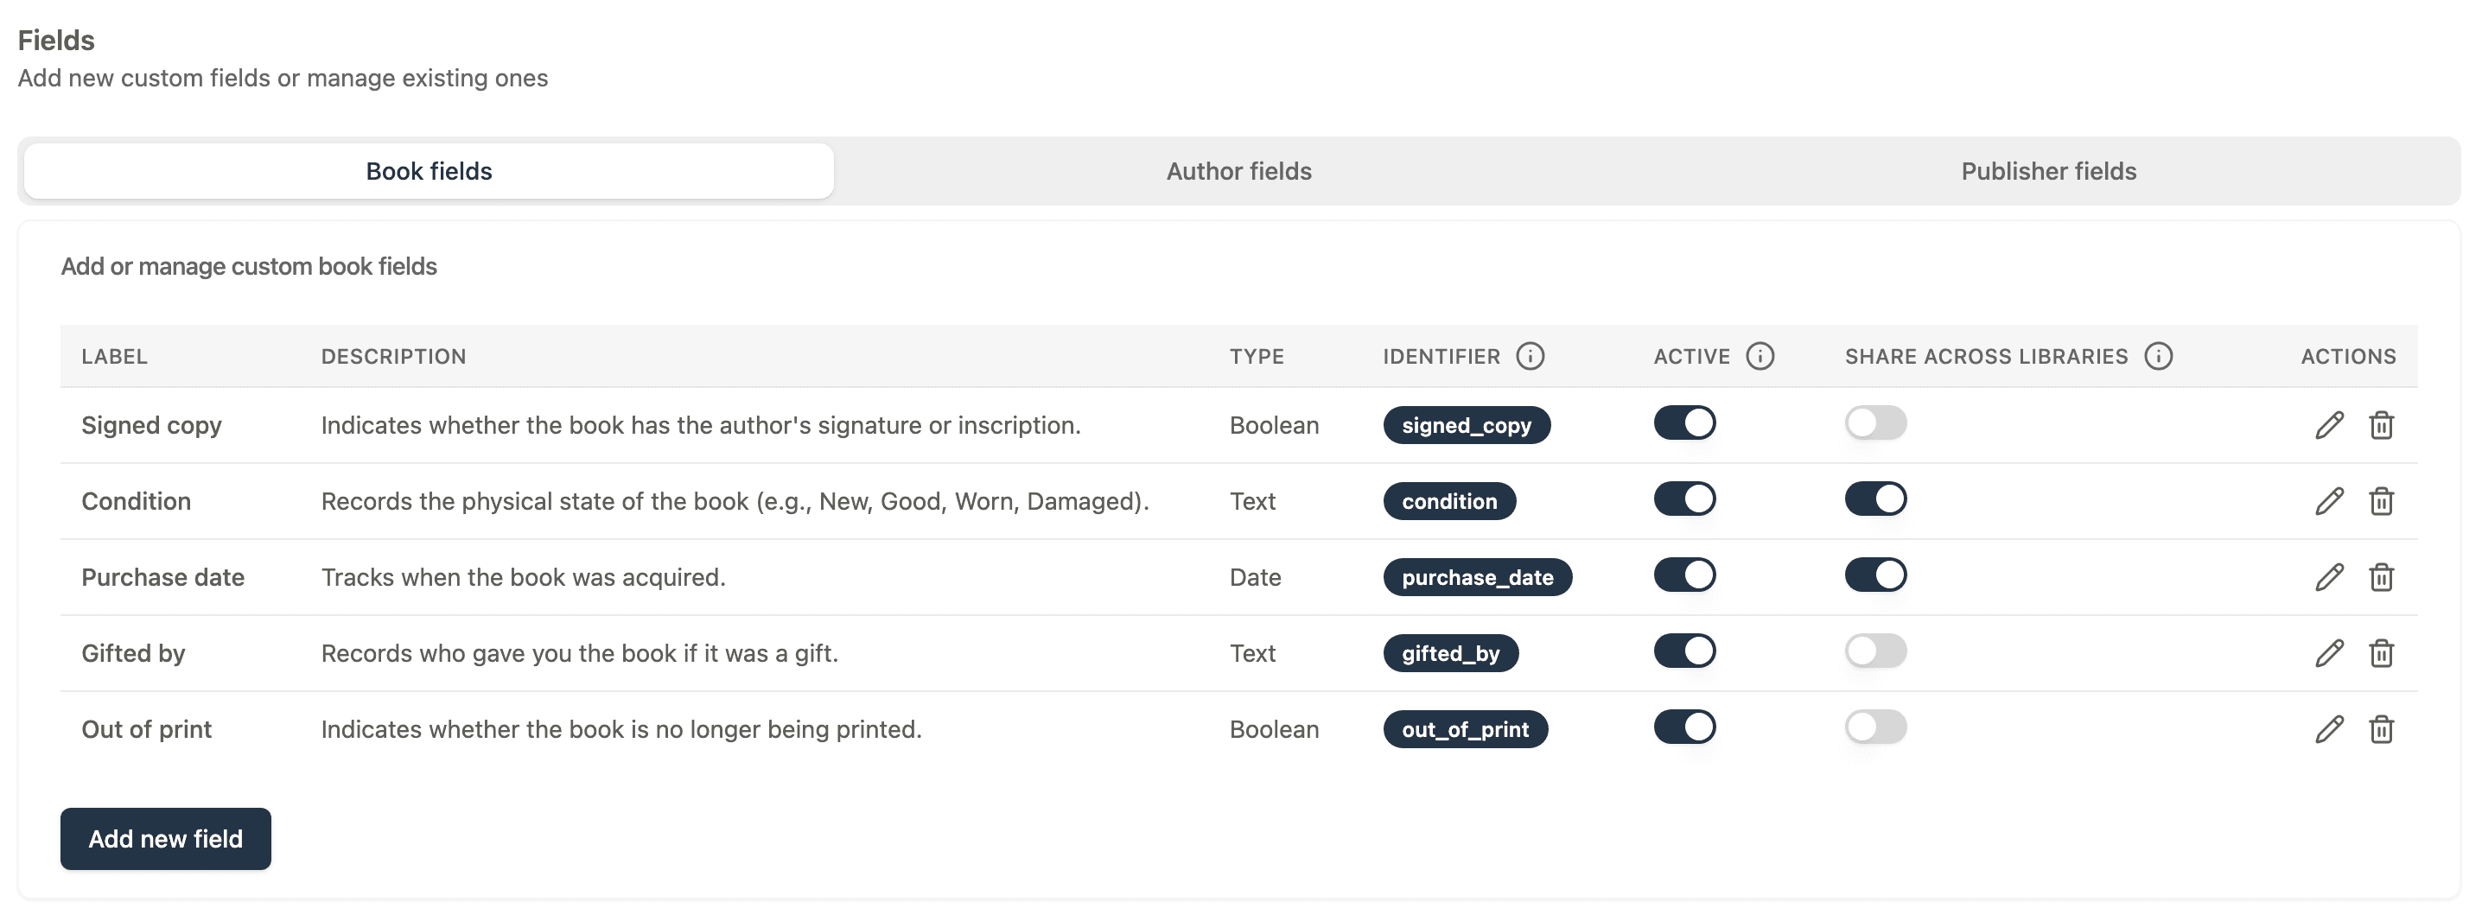Switch to the Author fields tab

coord(1238,170)
